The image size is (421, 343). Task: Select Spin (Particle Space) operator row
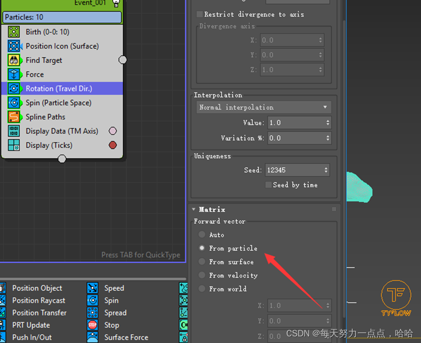[x=62, y=103]
